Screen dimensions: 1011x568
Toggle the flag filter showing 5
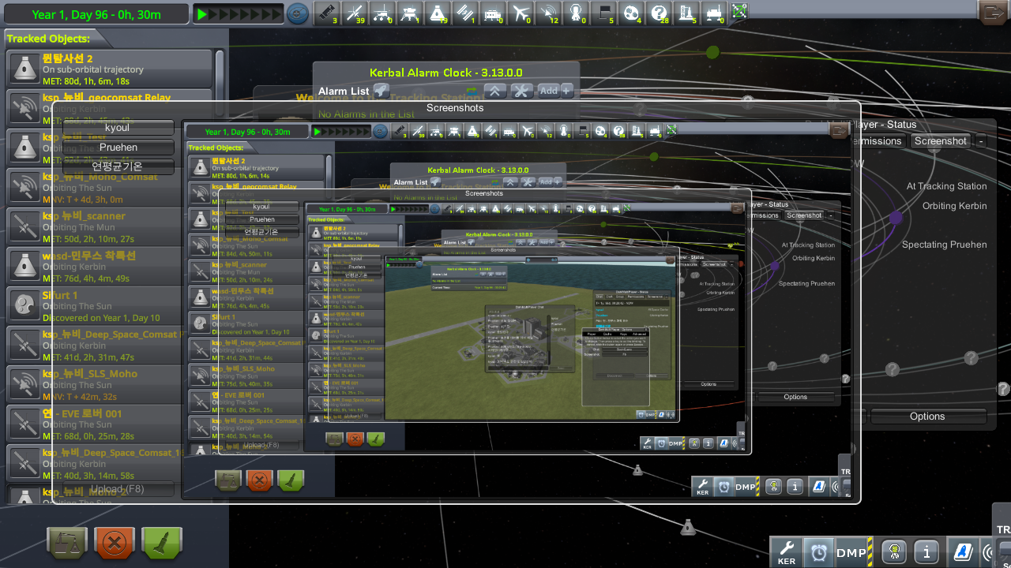tap(603, 13)
